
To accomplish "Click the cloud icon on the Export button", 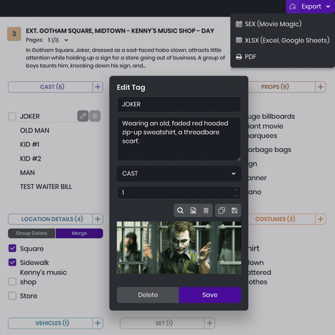I will coord(292,7).
